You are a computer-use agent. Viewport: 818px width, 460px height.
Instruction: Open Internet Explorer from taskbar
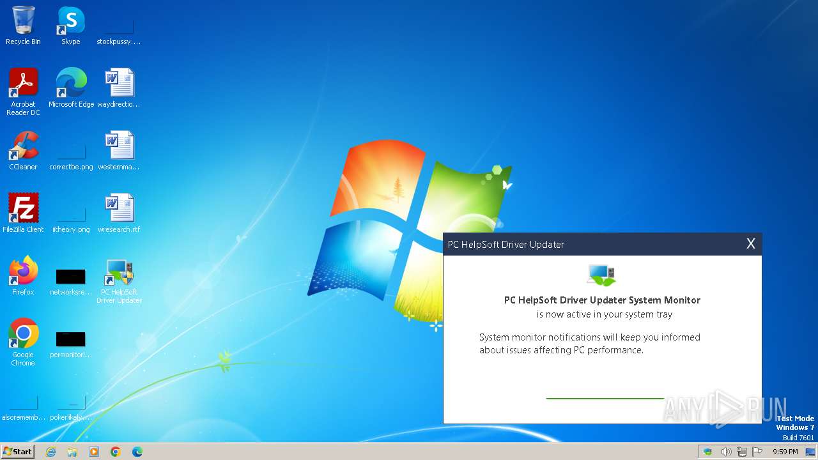point(50,452)
